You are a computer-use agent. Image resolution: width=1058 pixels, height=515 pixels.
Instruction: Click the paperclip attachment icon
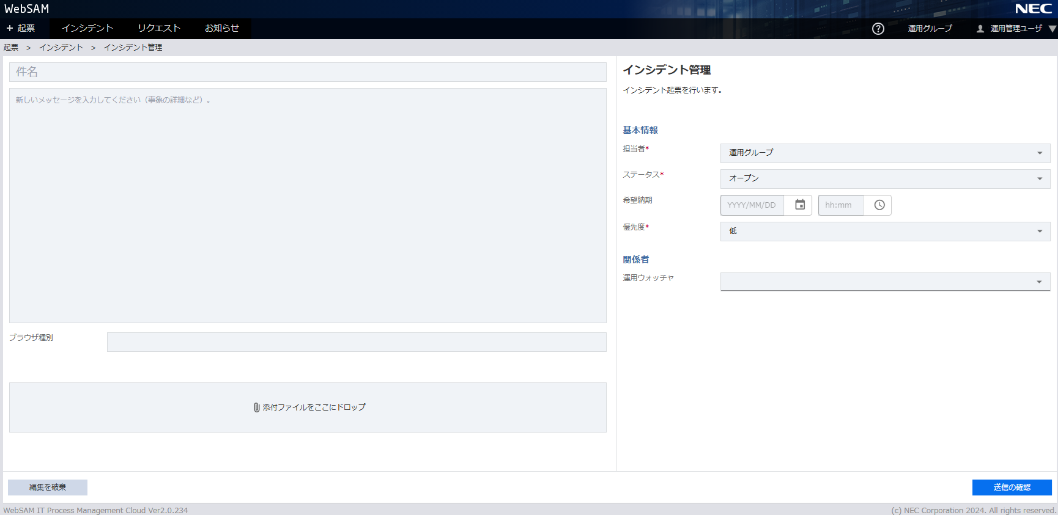point(257,407)
